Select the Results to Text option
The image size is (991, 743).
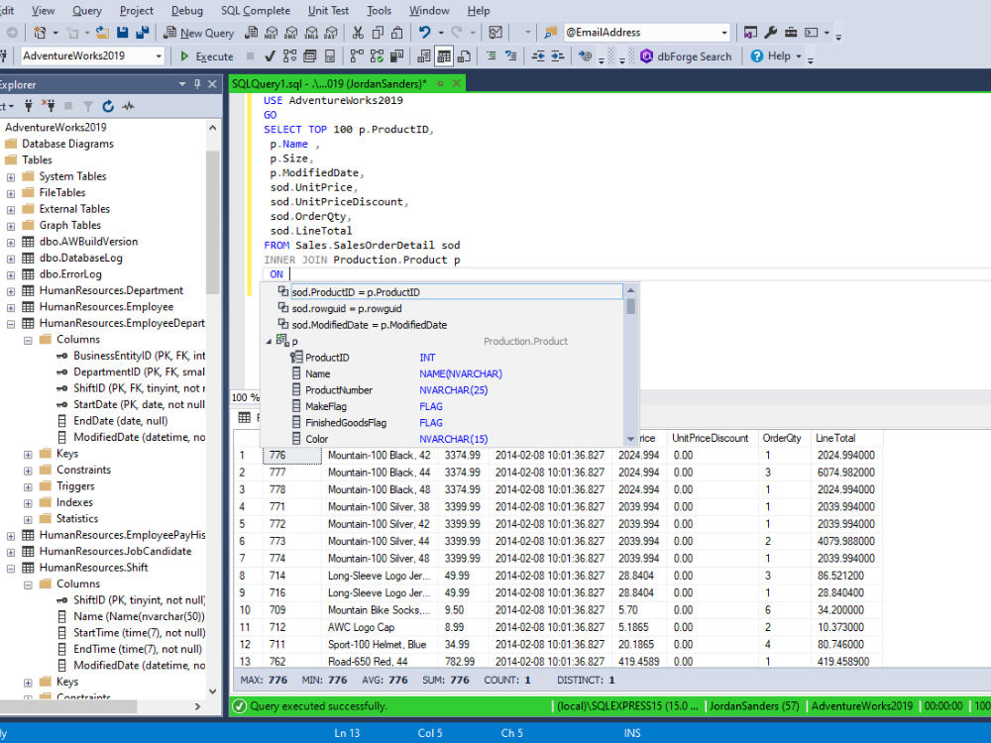pos(424,56)
